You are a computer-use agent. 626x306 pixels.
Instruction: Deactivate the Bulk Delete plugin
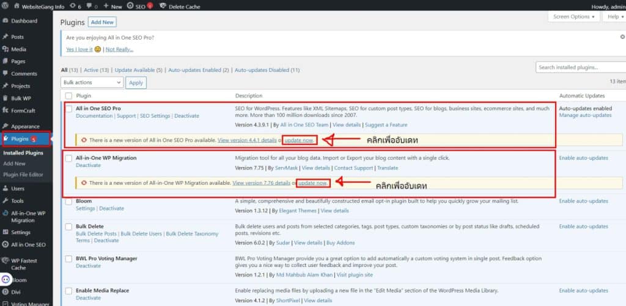coord(106,241)
